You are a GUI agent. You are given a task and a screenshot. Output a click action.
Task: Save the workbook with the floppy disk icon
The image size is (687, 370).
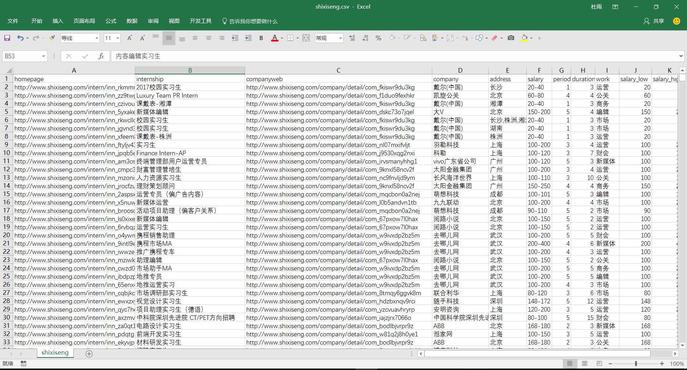click(7, 38)
